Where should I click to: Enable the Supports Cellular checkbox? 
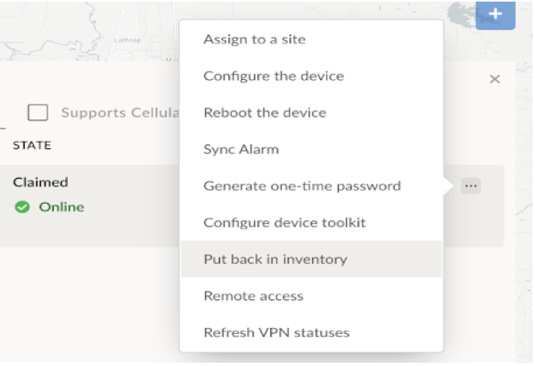[x=37, y=113]
